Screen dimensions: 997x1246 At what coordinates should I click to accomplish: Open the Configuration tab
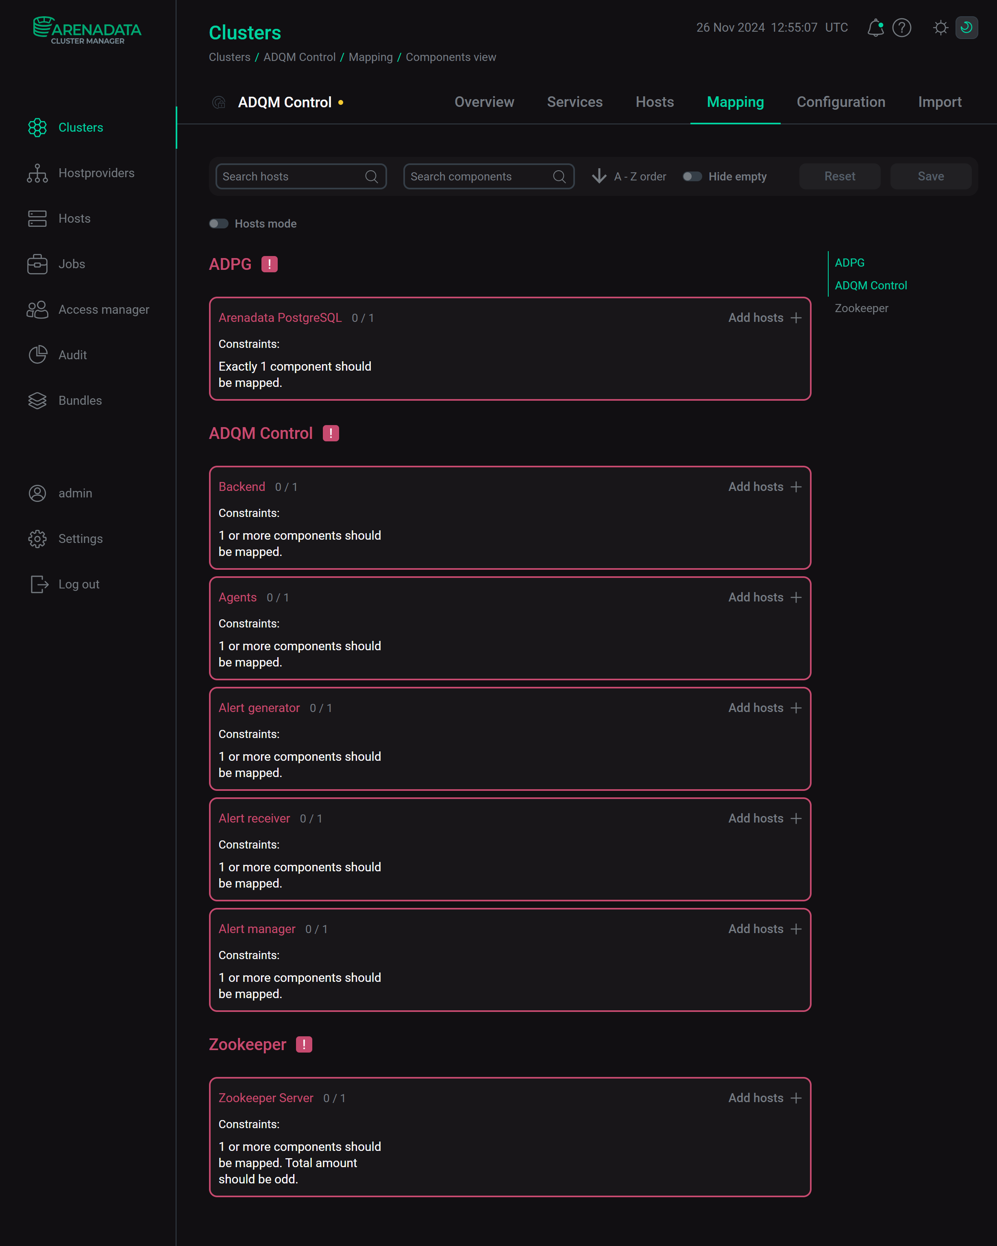tap(841, 102)
